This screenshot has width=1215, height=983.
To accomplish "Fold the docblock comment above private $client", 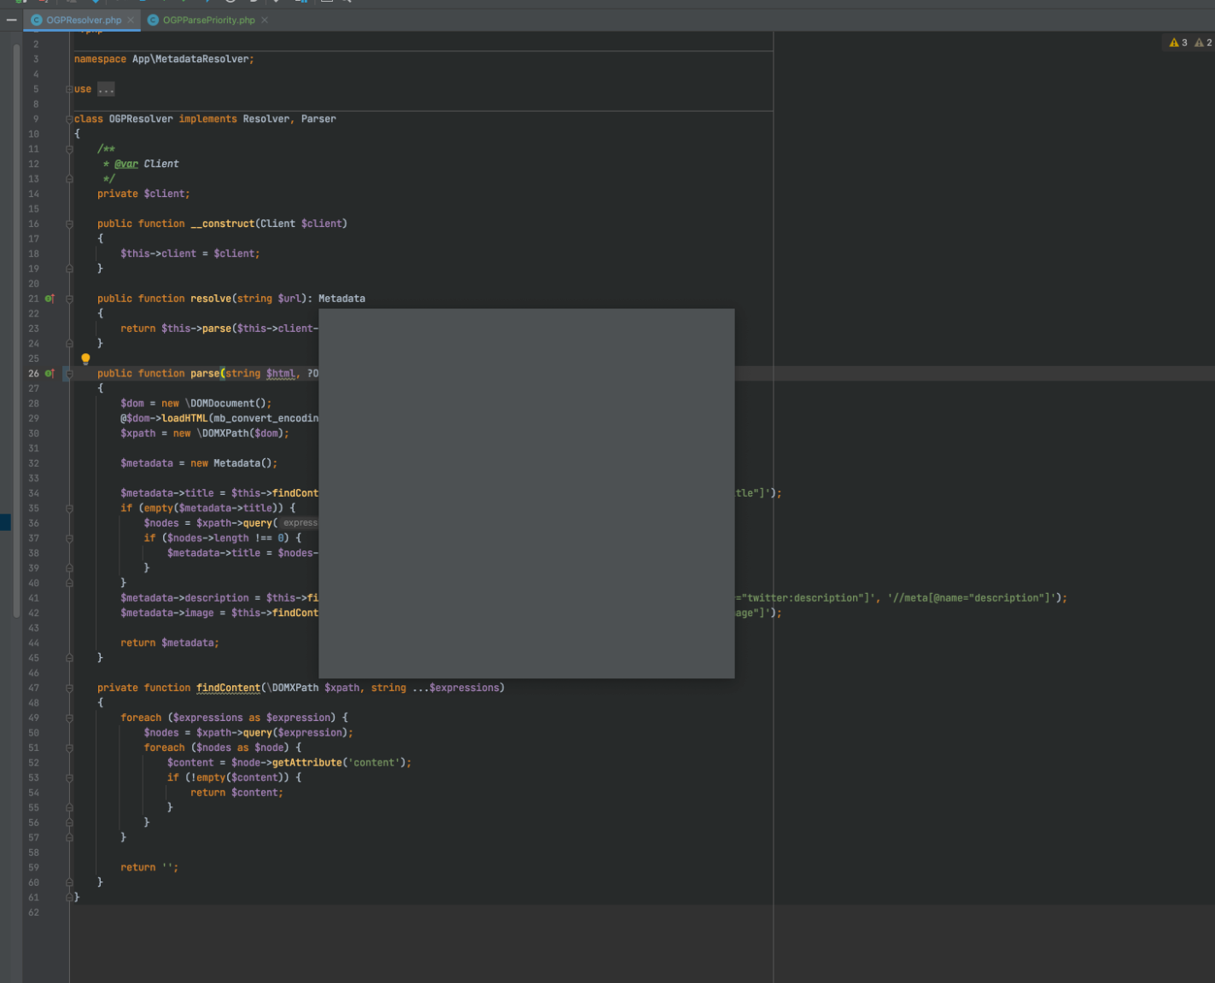I will [69, 149].
